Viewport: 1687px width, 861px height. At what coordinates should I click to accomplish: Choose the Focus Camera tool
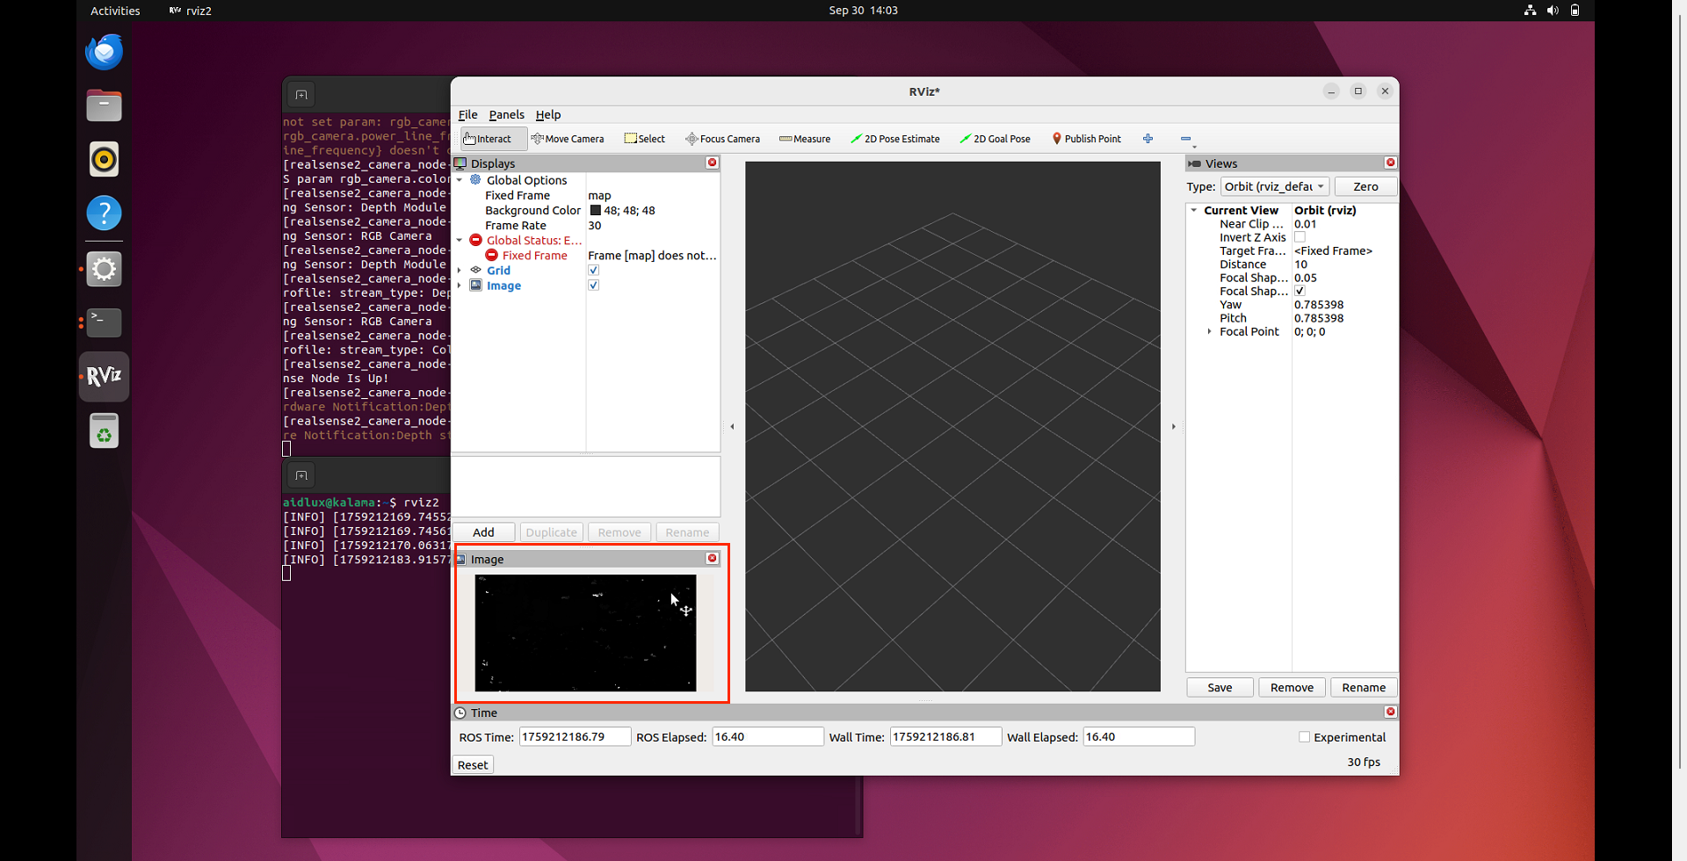[x=722, y=139]
